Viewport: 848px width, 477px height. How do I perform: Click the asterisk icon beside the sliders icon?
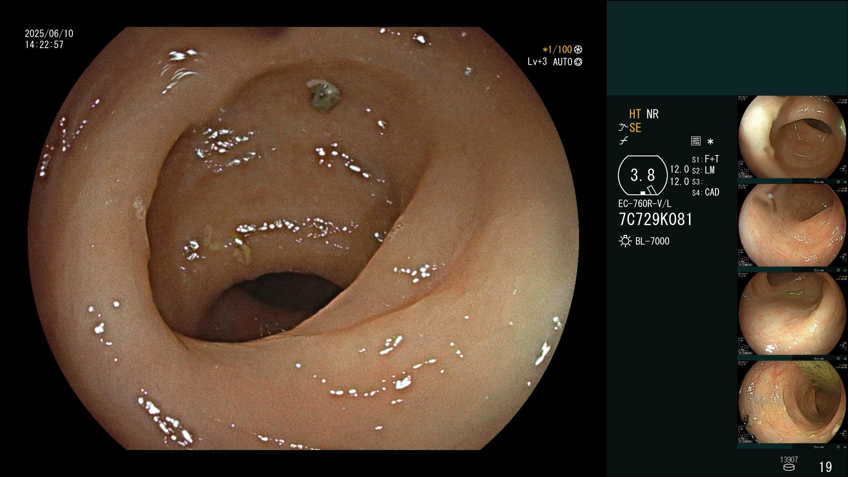point(710,142)
